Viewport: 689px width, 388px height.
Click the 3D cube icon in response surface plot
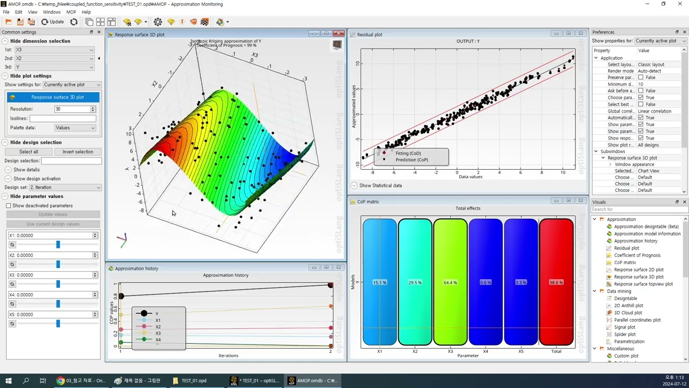click(x=337, y=45)
